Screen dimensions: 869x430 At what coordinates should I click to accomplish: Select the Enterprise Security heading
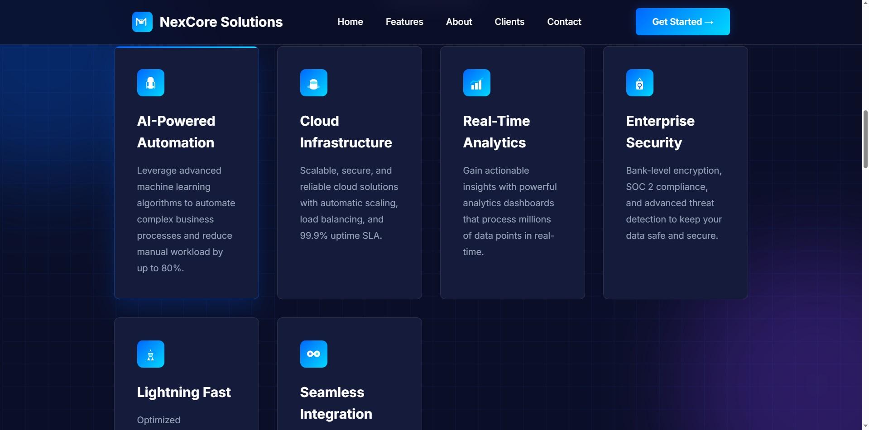[x=660, y=132]
